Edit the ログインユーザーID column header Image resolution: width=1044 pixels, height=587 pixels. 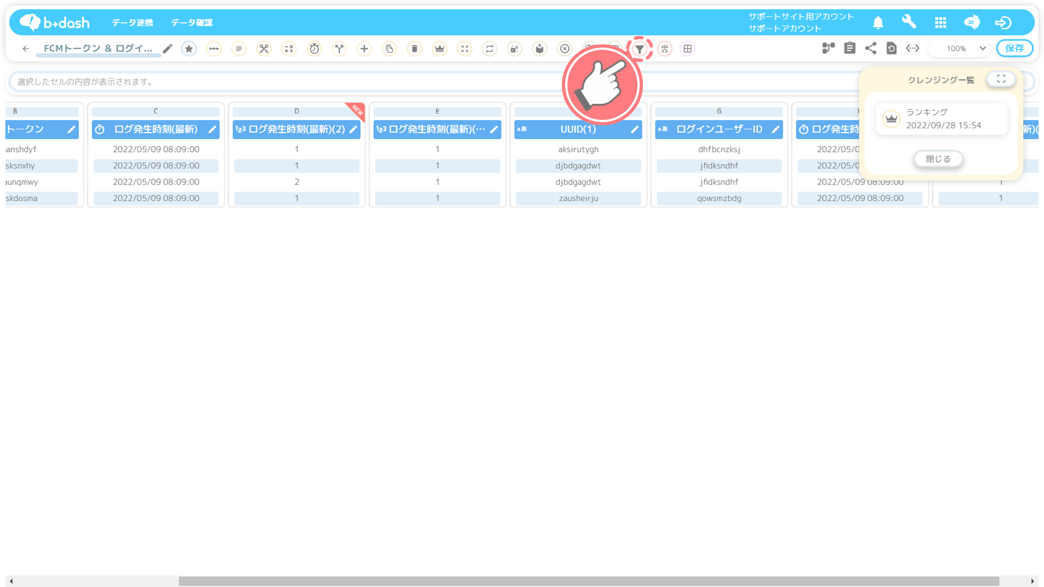tap(776, 129)
